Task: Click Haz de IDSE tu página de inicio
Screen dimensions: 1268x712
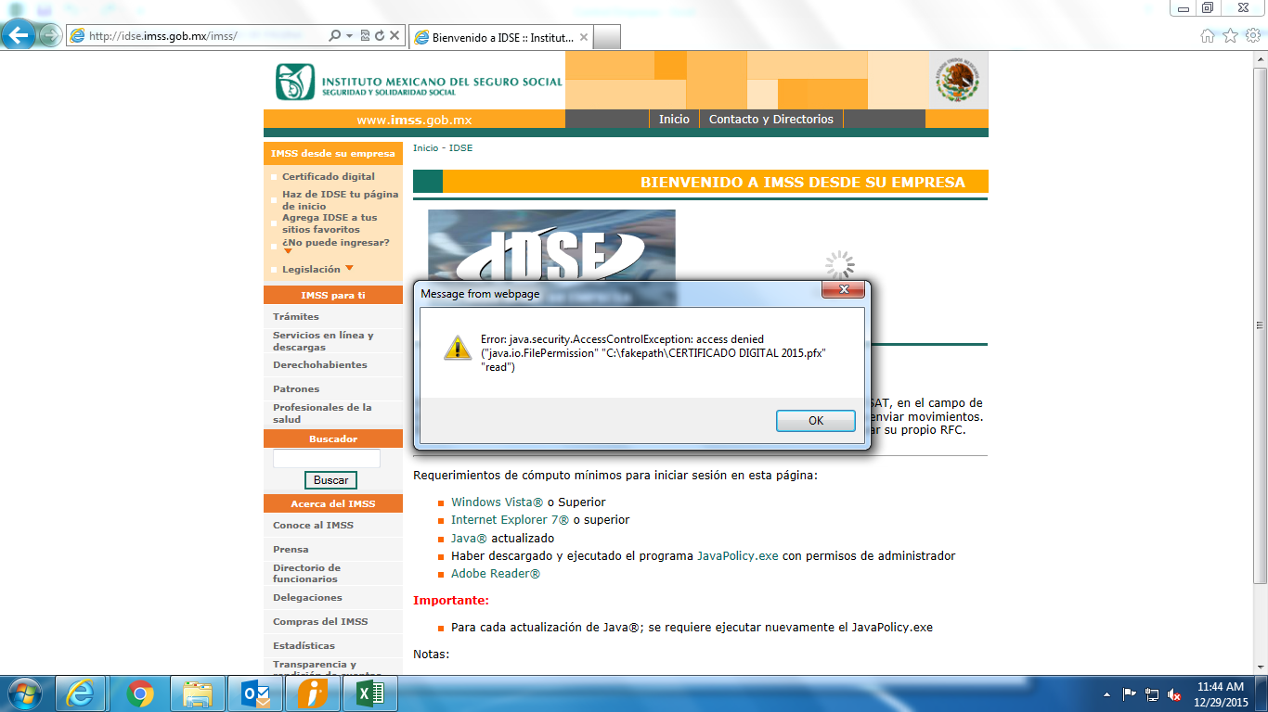Action: pyautogui.click(x=341, y=200)
